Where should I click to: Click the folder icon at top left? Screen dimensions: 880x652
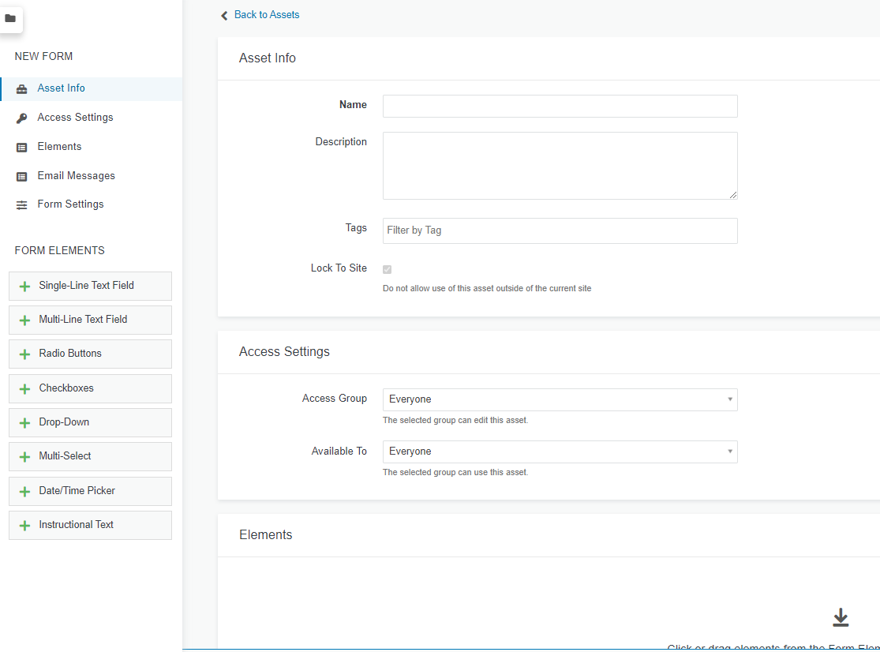pyautogui.click(x=10, y=18)
